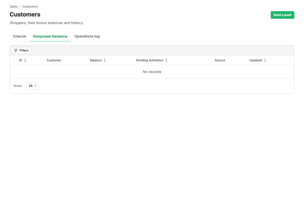Open the Operations log tab

point(87,36)
